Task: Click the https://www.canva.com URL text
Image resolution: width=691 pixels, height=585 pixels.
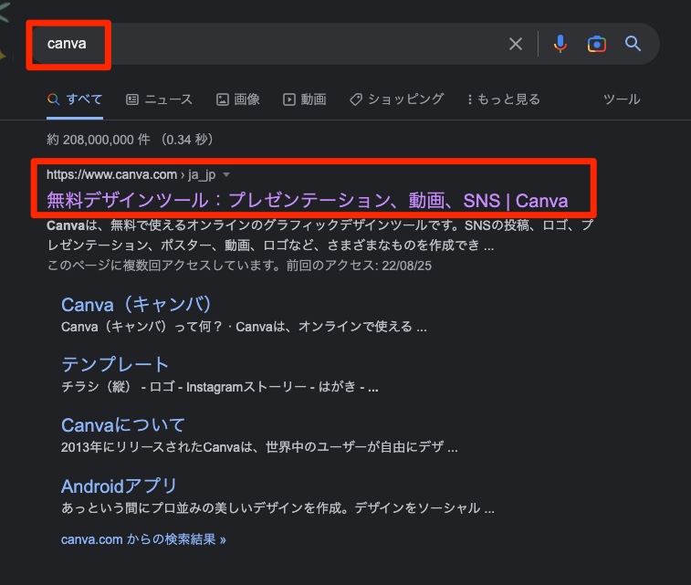Action: pyautogui.click(x=111, y=175)
